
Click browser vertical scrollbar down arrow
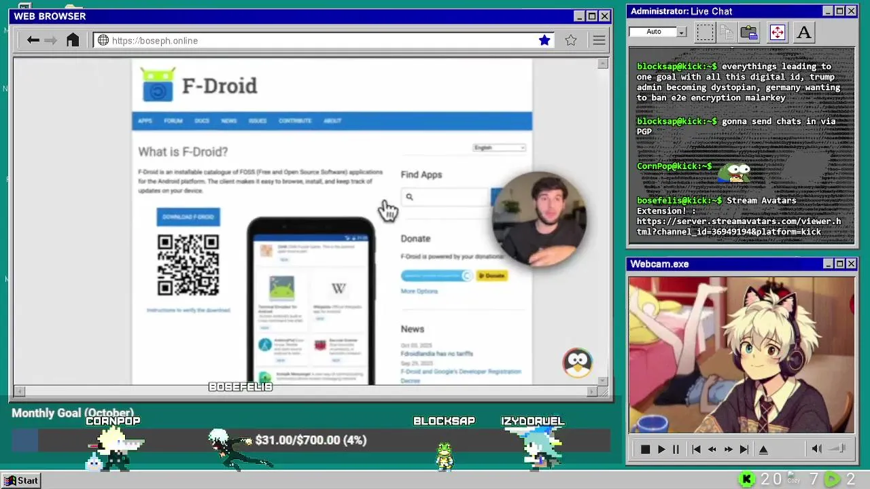pos(603,380)
